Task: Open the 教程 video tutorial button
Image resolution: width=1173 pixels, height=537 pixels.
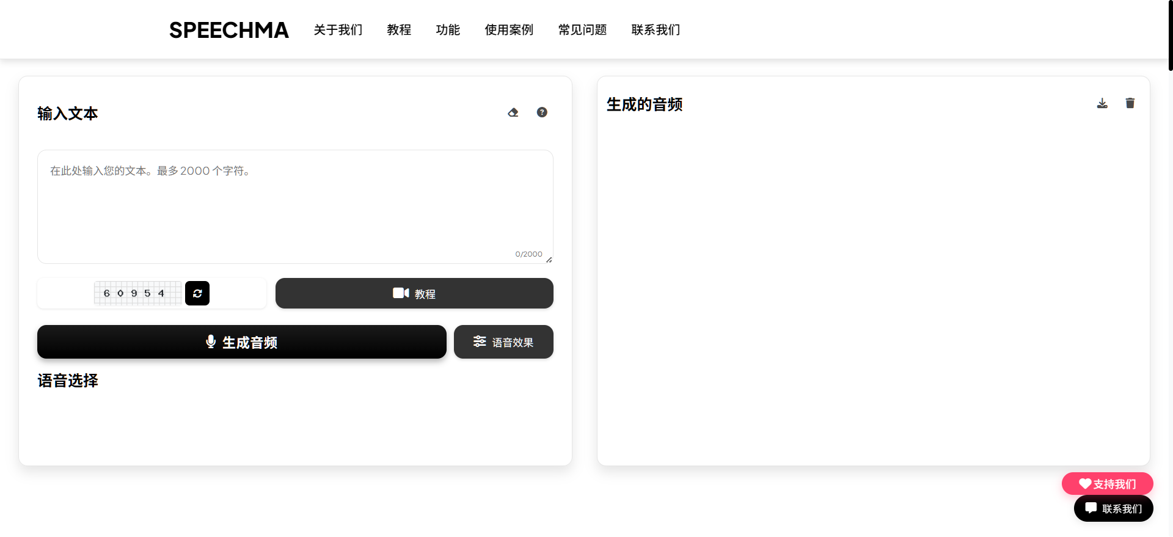Action: (414, 293)
